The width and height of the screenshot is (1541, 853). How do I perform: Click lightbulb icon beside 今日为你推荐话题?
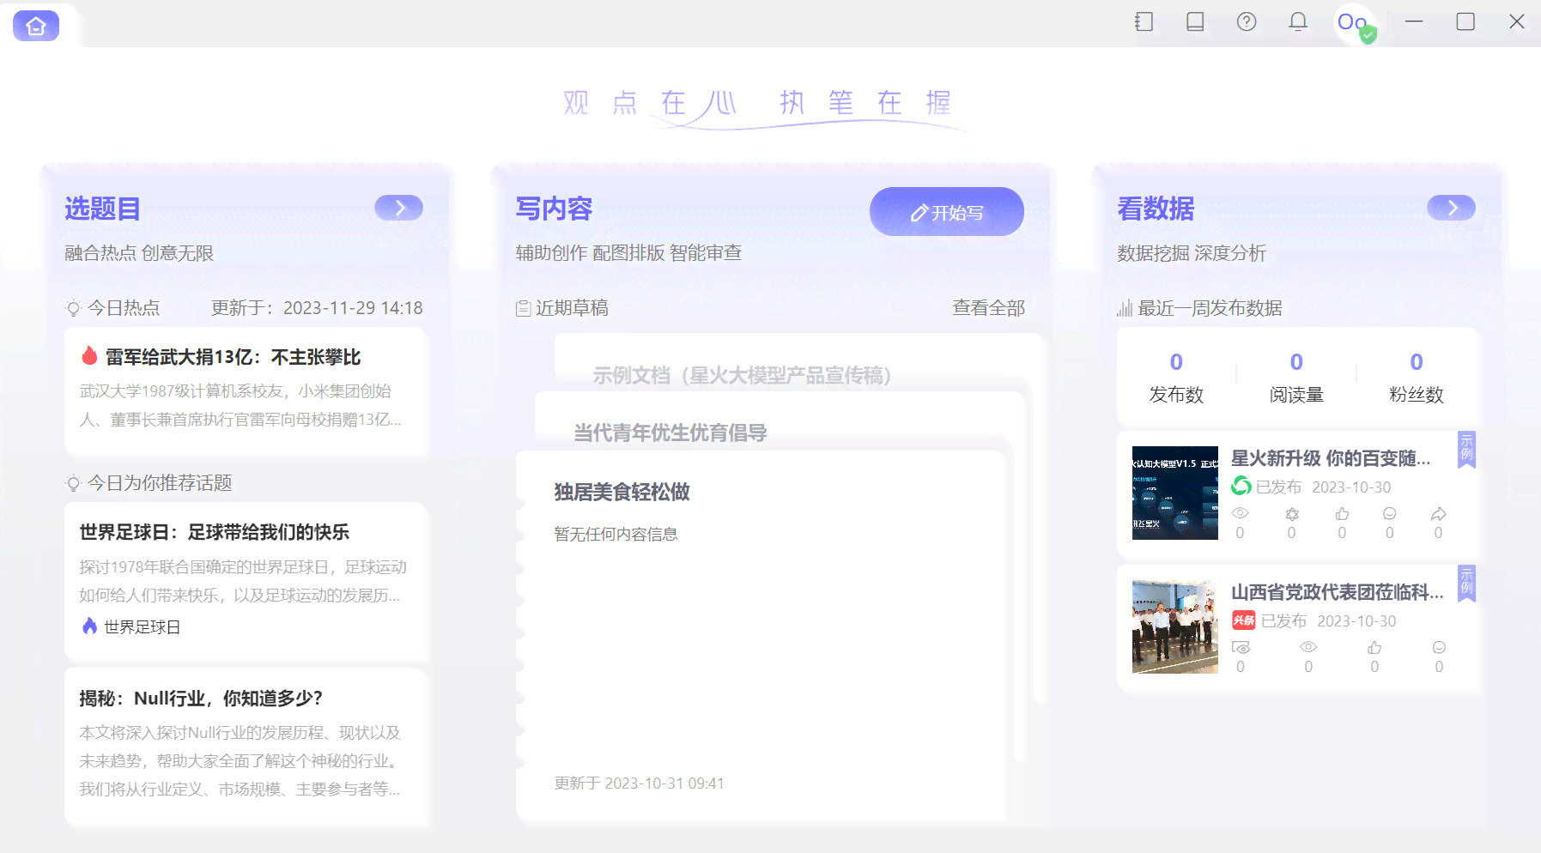[x=74, y=483]
